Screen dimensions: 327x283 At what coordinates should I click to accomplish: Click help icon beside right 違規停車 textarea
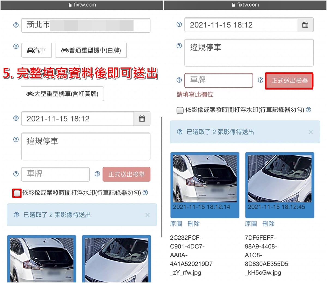(179, 46)
